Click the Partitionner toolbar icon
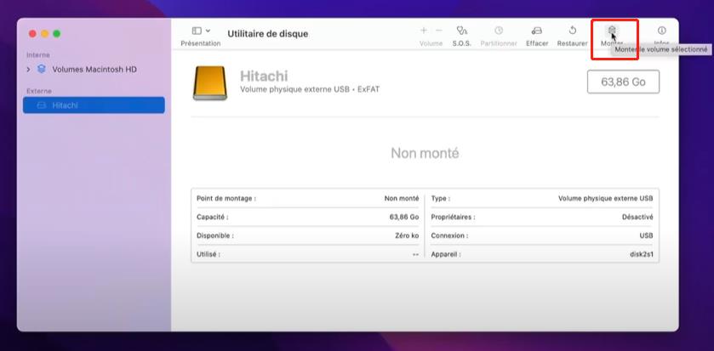The image size is (714, 351). [499, 31]
